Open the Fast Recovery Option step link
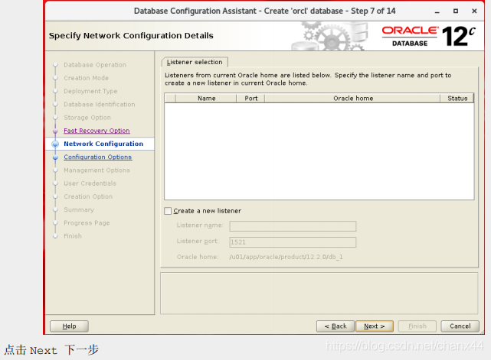 pyautogui.click(x=97, y=131)
